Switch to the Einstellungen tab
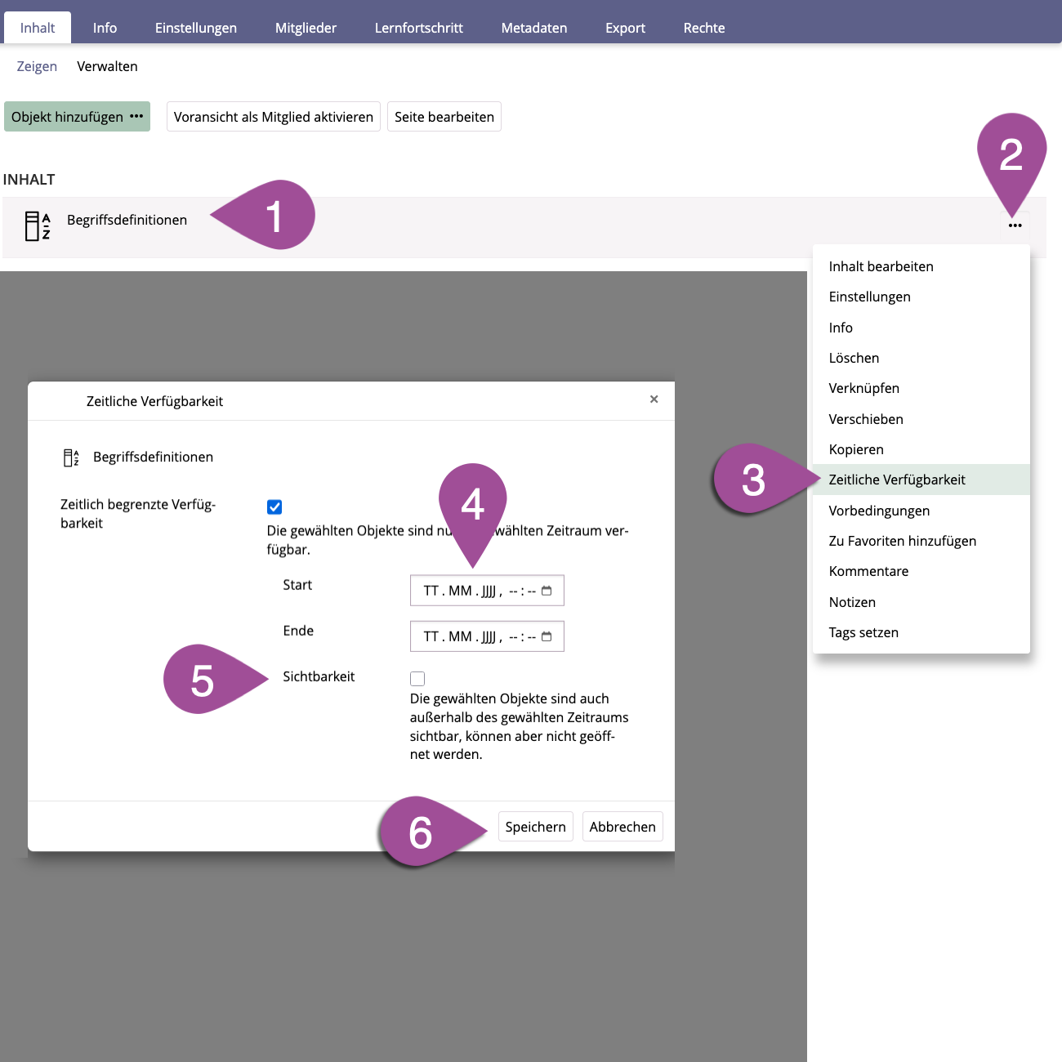 (195, 28)
